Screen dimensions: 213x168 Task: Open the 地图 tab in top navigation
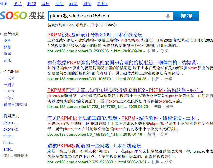[x=87, y=4]
